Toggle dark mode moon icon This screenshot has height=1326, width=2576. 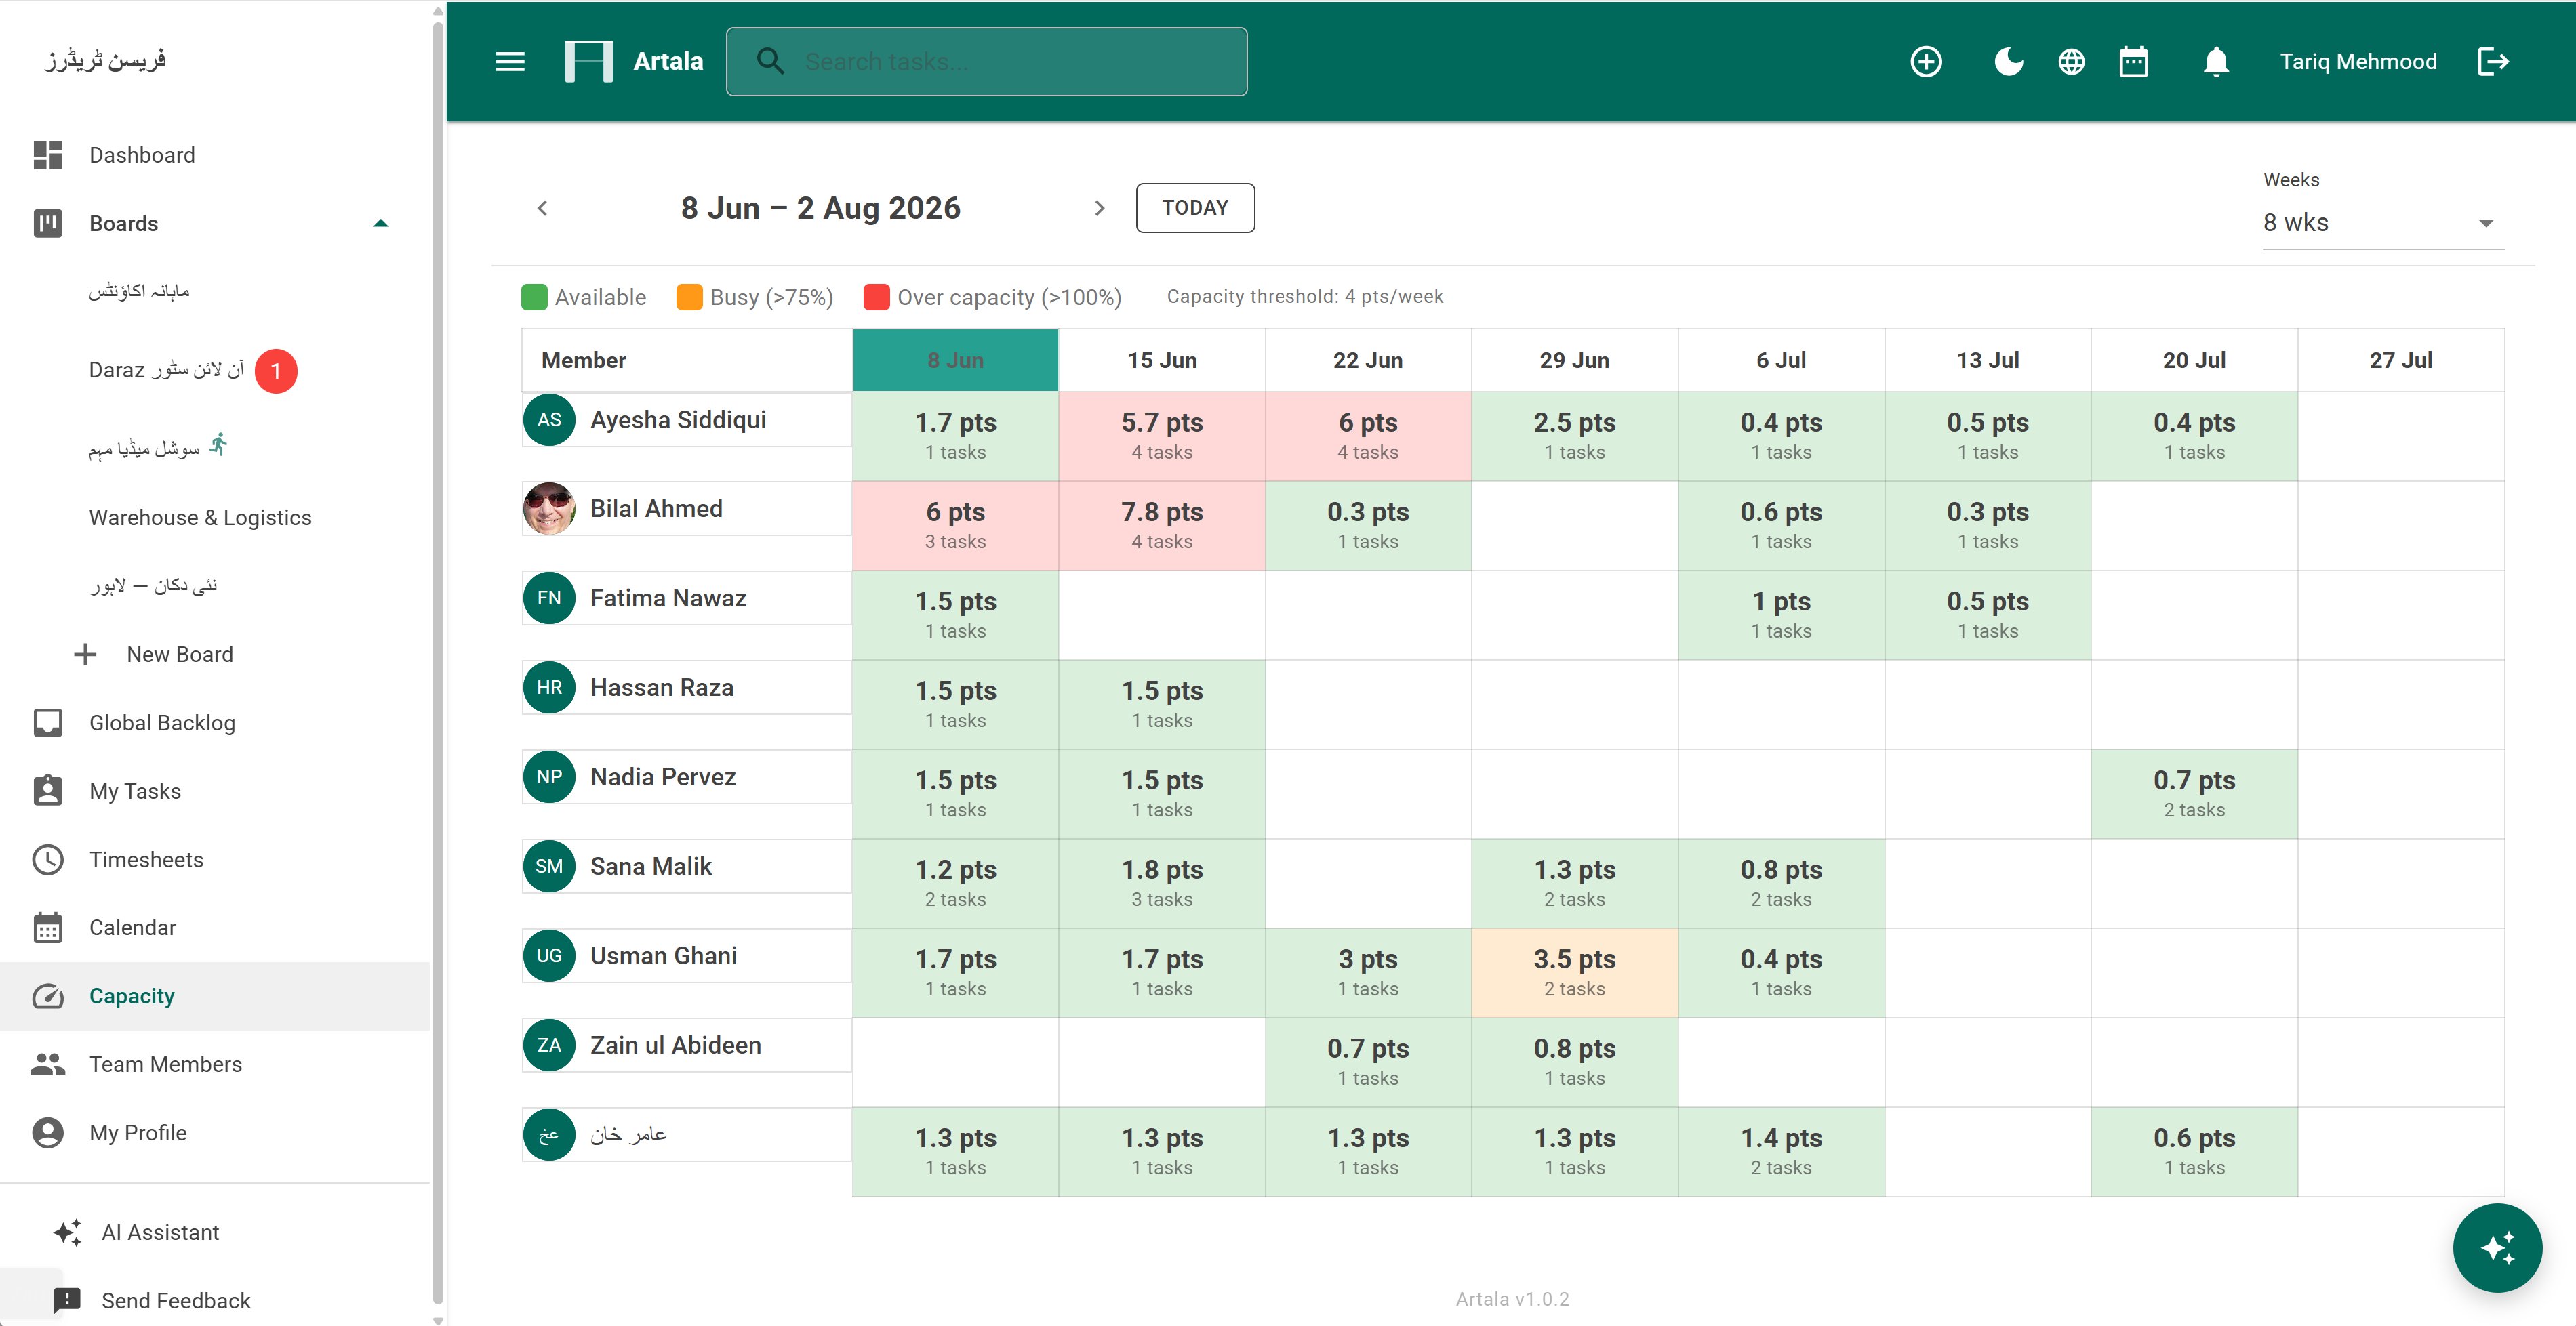point(2008,62)
